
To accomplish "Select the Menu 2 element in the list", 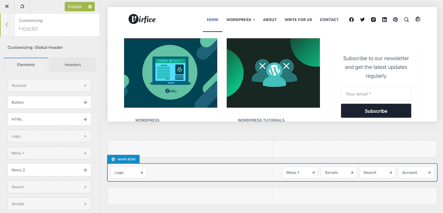I will 49,170.
